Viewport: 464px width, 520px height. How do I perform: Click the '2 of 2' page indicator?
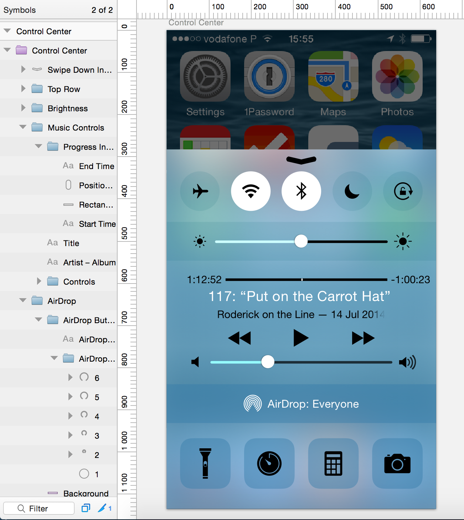102,10
